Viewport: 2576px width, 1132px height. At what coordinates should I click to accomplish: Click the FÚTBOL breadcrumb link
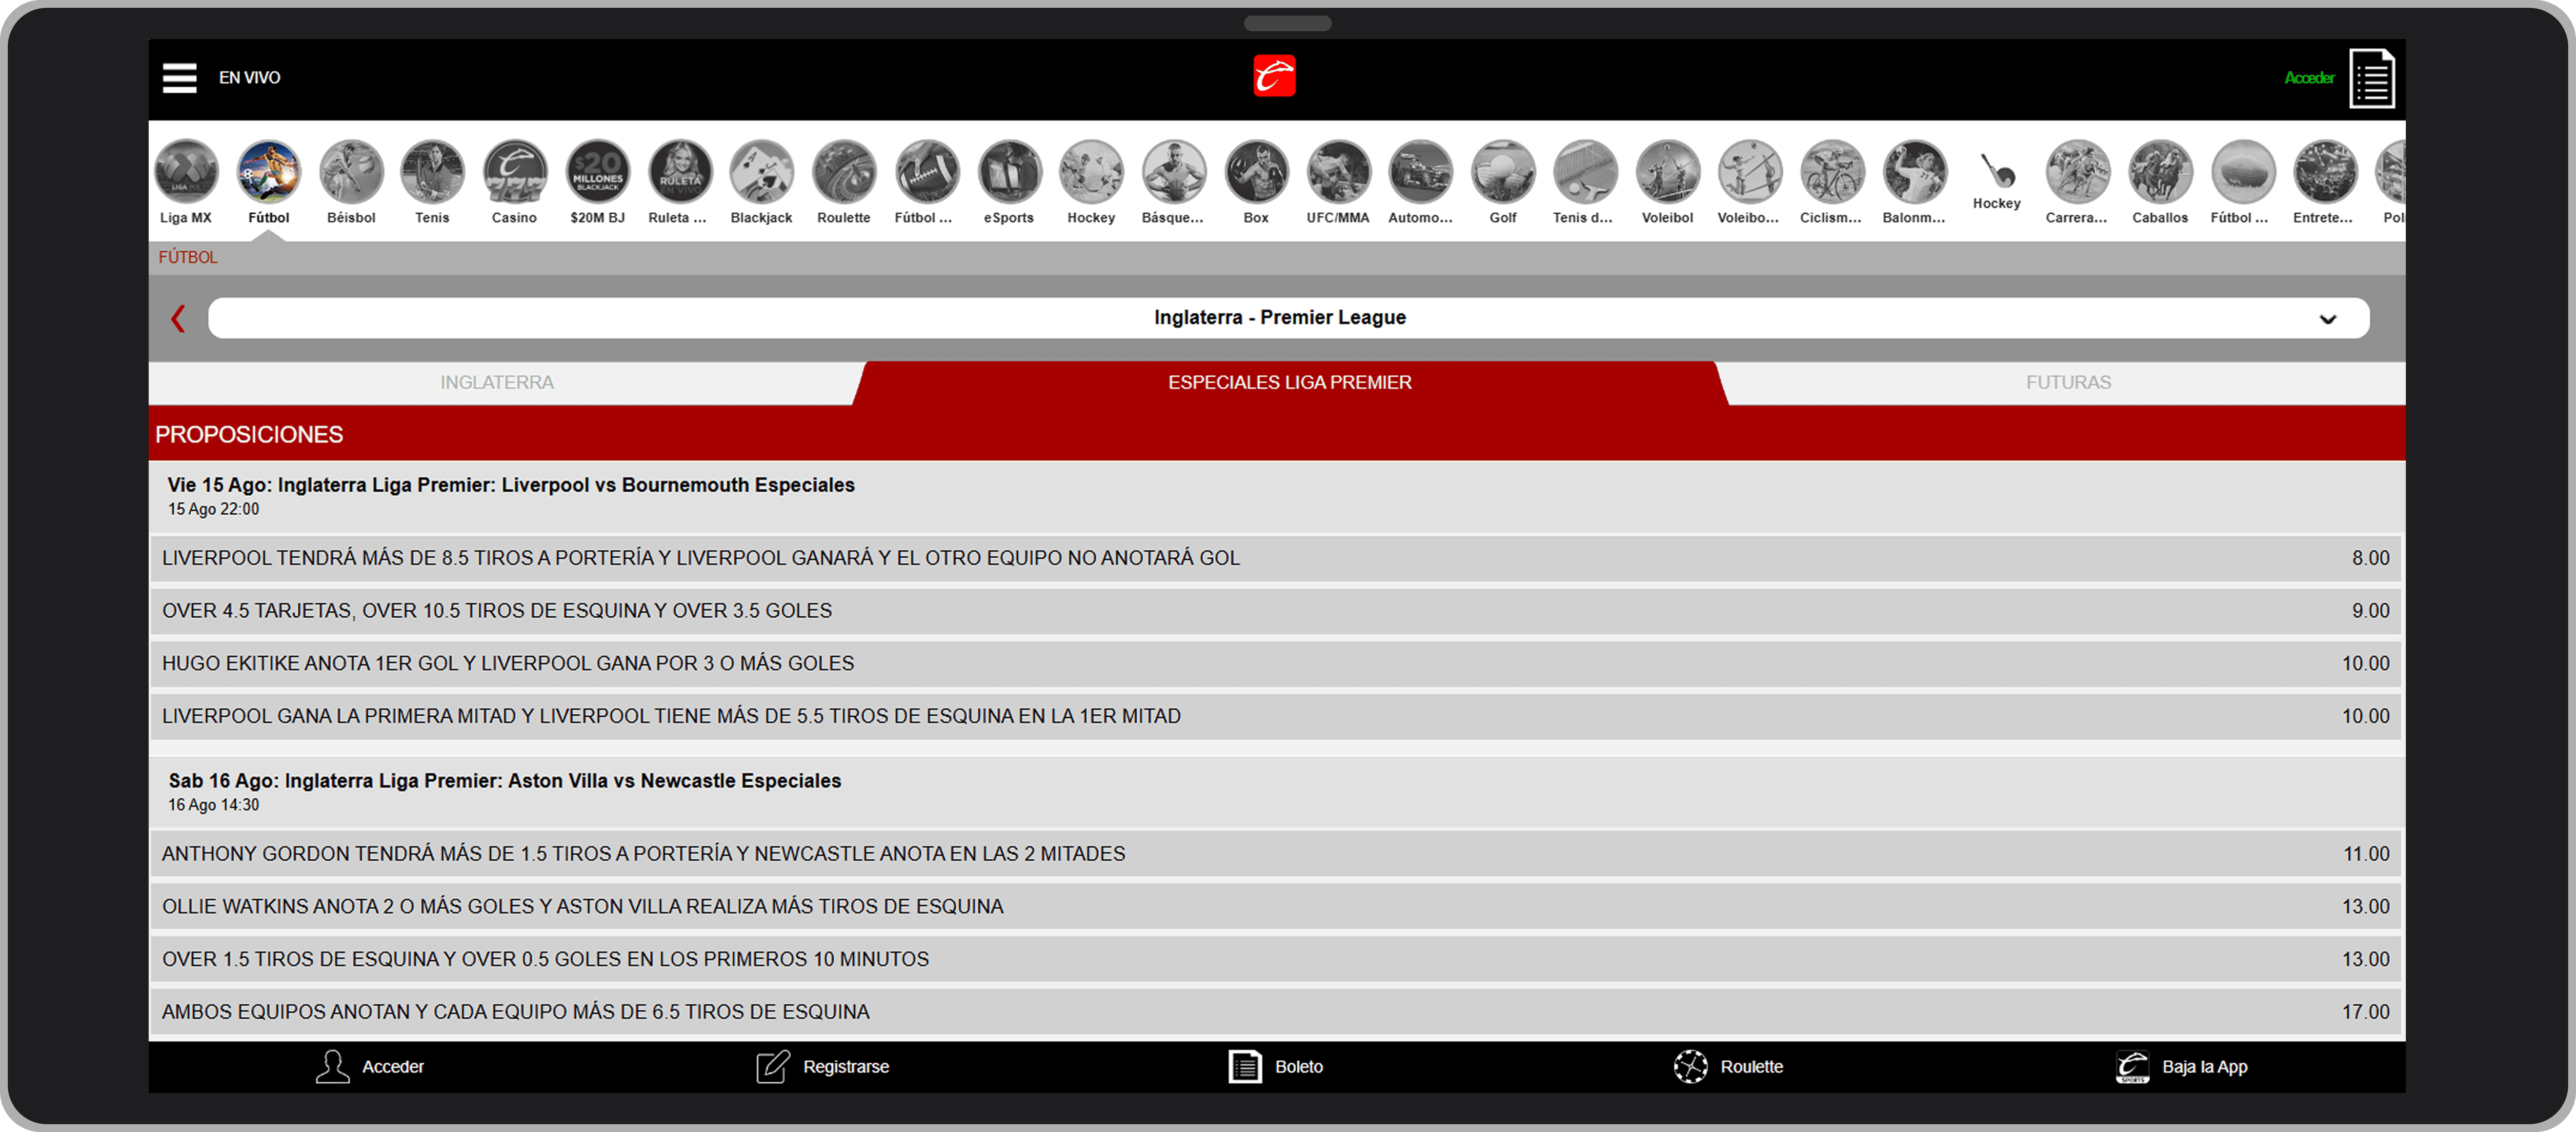point(188,257)
